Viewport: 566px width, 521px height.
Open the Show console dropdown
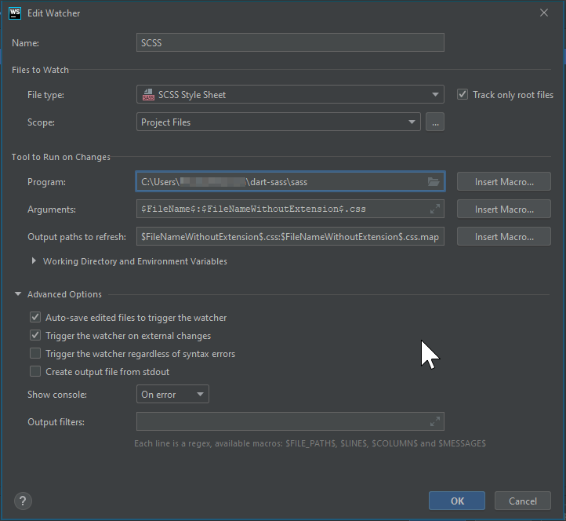(172, 395)
